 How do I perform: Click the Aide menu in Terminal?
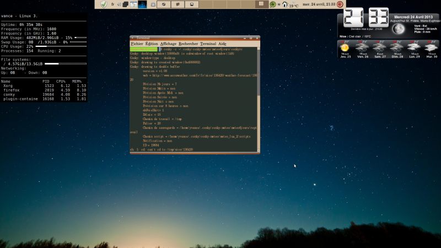(x=222, y=44)
